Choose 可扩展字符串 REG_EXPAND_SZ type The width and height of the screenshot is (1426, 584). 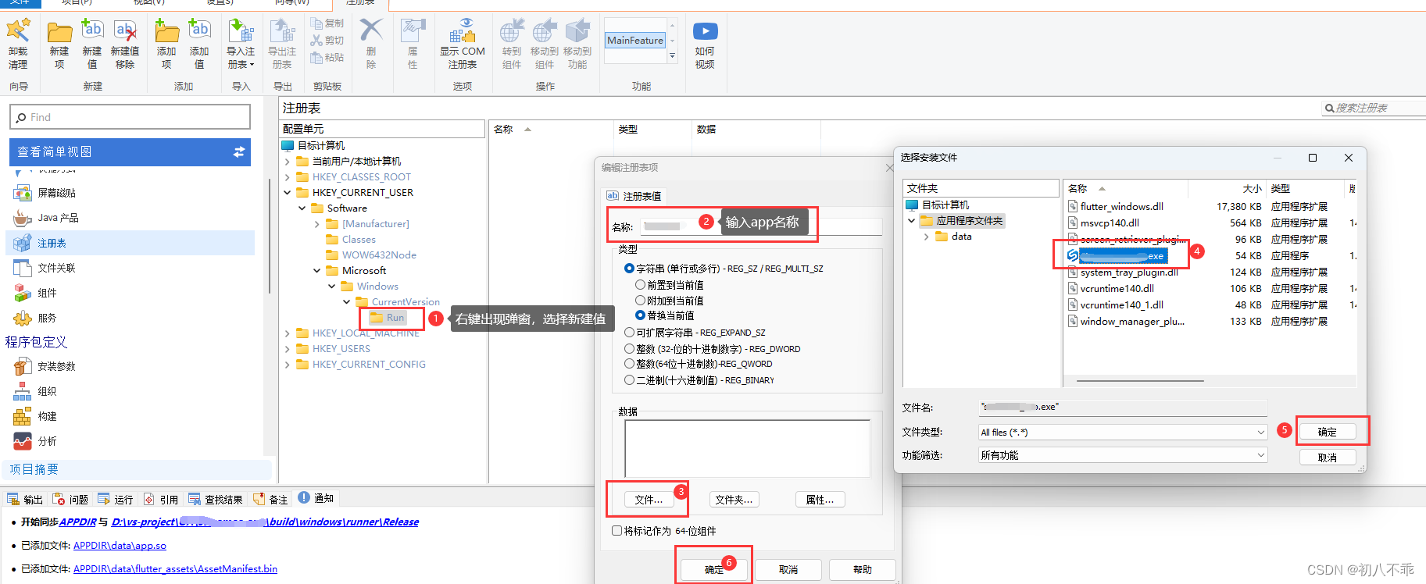coord(629,333)
